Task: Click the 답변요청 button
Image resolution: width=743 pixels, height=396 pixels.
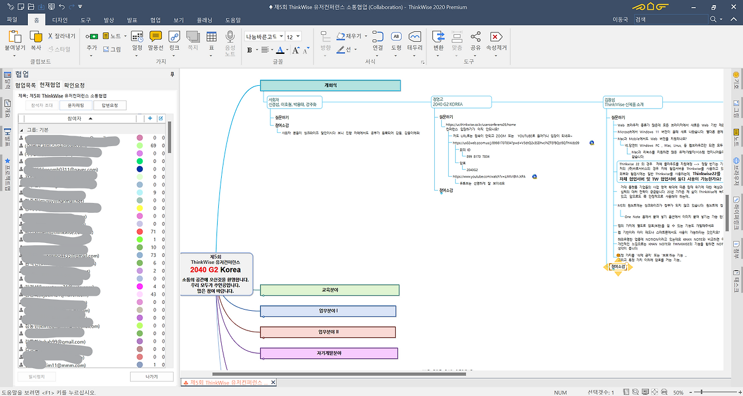Action: point(110,106)
